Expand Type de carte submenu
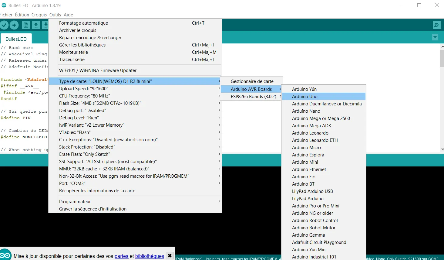 pos(135,81)
